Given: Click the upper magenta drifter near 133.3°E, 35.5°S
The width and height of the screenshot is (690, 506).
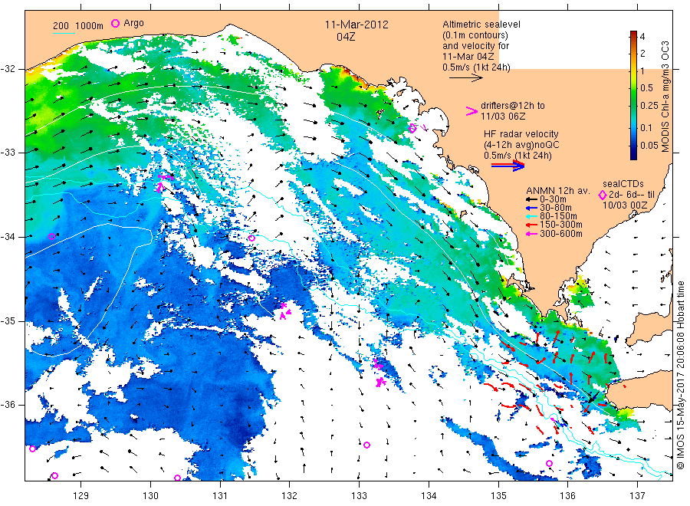Looking at the screenshot, I should 377,364.
